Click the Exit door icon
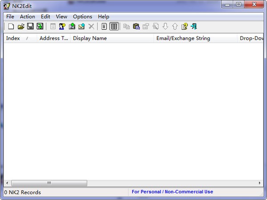This screenshot has height=200, width=267. tap(194, 27)
